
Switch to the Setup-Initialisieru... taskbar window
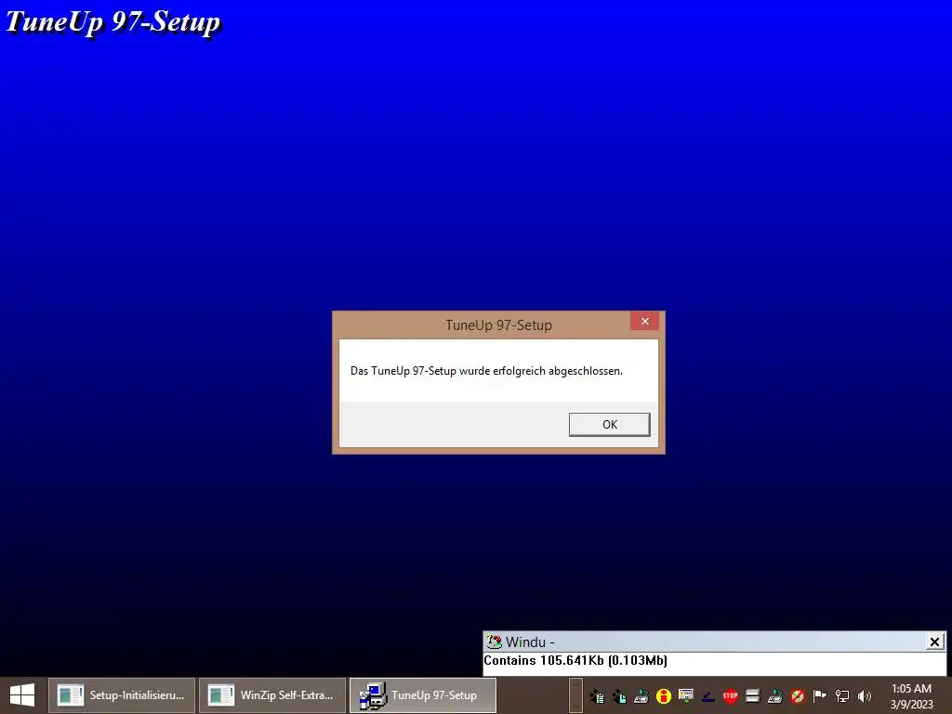pyautogui.click(x=122, y=695)
